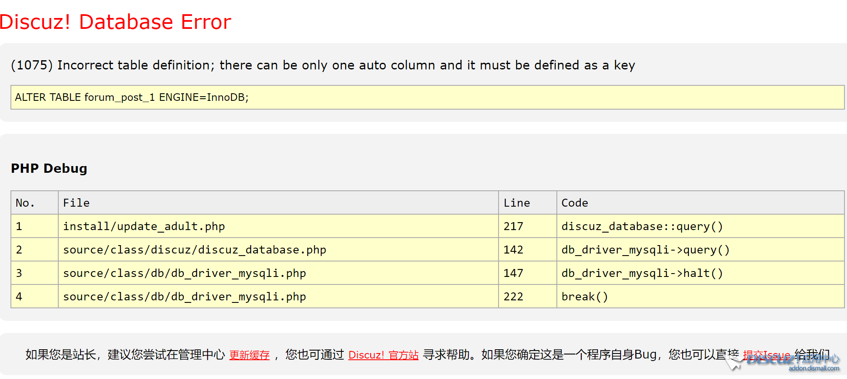The image size is (847, 379).
Task: Select db_driver_mysqli->halt() code cell
Action: click(x=642, y=273)
